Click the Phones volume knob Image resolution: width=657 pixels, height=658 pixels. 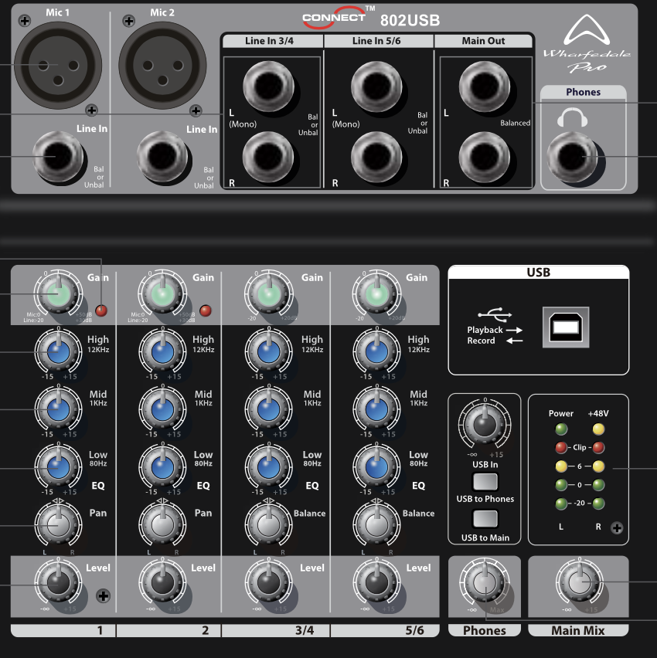click(x=483, y=584)
